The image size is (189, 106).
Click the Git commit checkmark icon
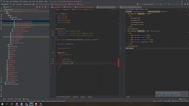[x=174, y=4]
